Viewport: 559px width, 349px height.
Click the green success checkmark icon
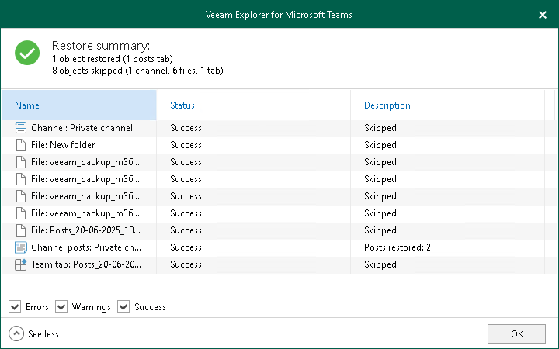tap(28, 53)
